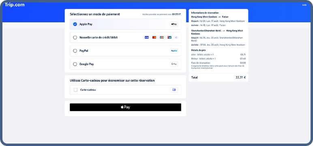Click the Trip.com logo
The image size is (313, 146).
[15, 5]
